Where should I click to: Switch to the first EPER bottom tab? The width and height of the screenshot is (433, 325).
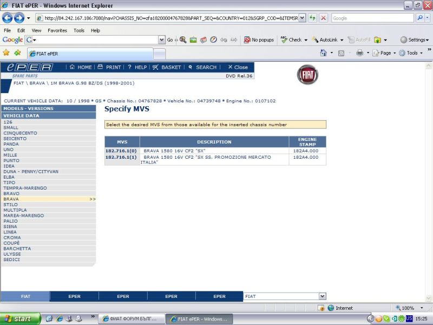click(74, 296)
